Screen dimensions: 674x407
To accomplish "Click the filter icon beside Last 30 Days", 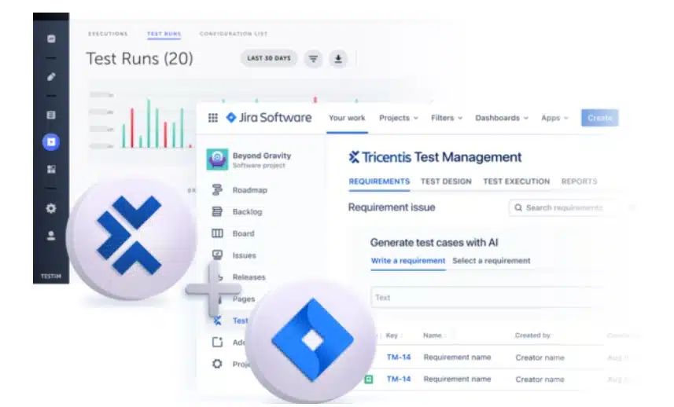I will point(313,58).
